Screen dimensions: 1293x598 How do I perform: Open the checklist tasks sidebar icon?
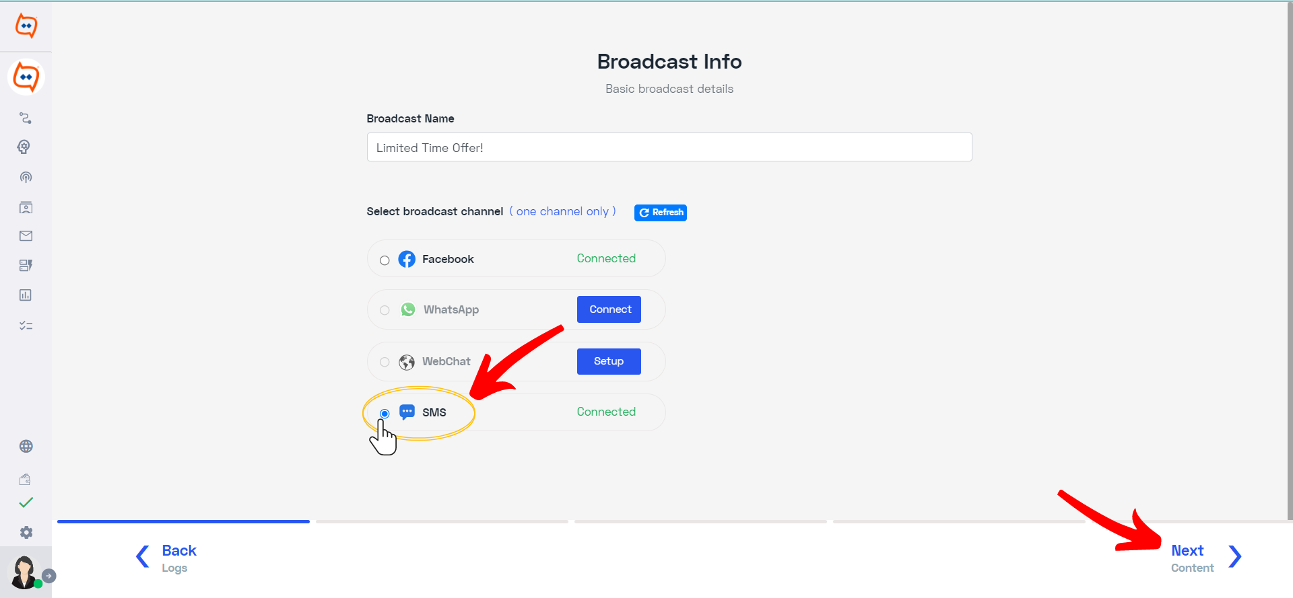(26, 326)
